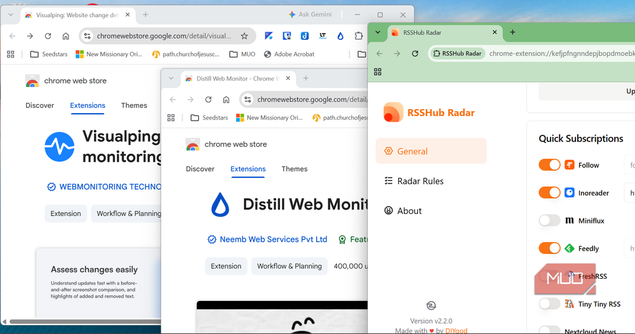The height and width of the screenshot is (334, 635).
Task: Click the Extension tag in the Distill window
Action: point(226,266)
